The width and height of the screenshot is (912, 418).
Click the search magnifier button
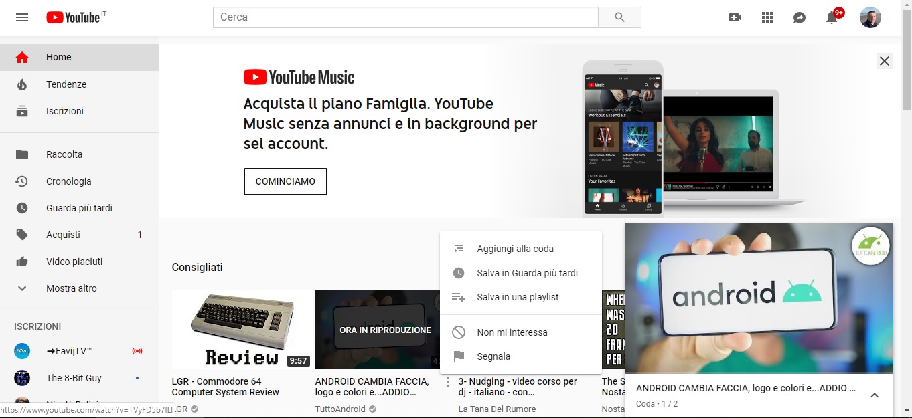(619, 17)
